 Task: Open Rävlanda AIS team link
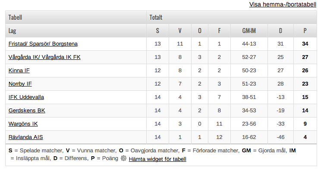[x=25, y=137]
